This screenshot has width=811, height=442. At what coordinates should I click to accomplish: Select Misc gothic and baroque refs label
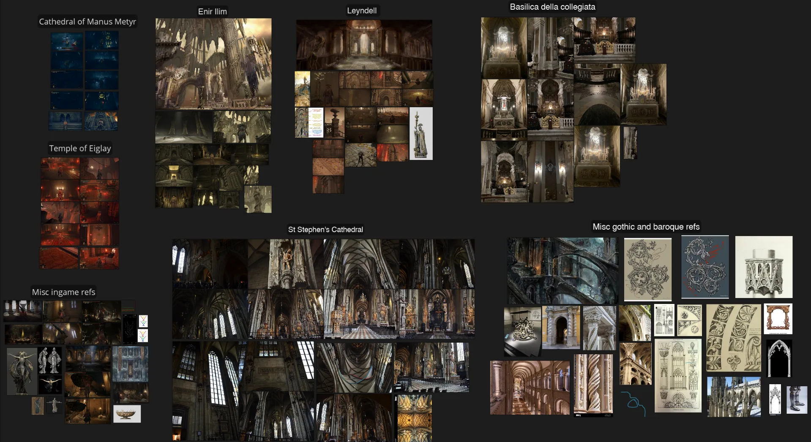point(646,227)
